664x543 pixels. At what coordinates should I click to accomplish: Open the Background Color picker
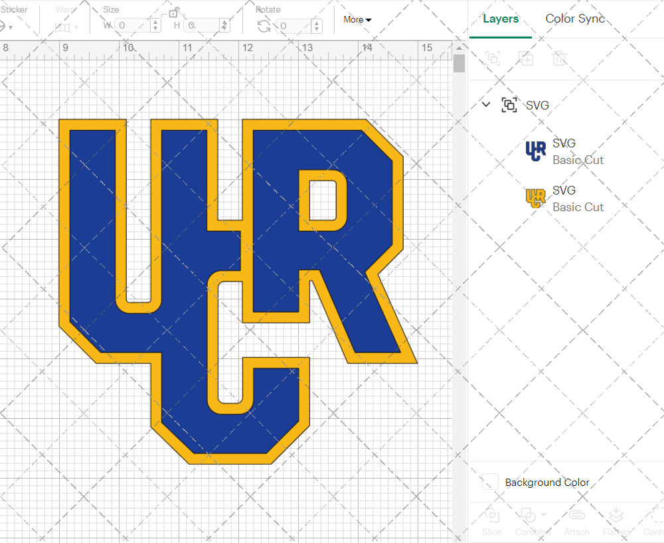(x=489, y=483)
